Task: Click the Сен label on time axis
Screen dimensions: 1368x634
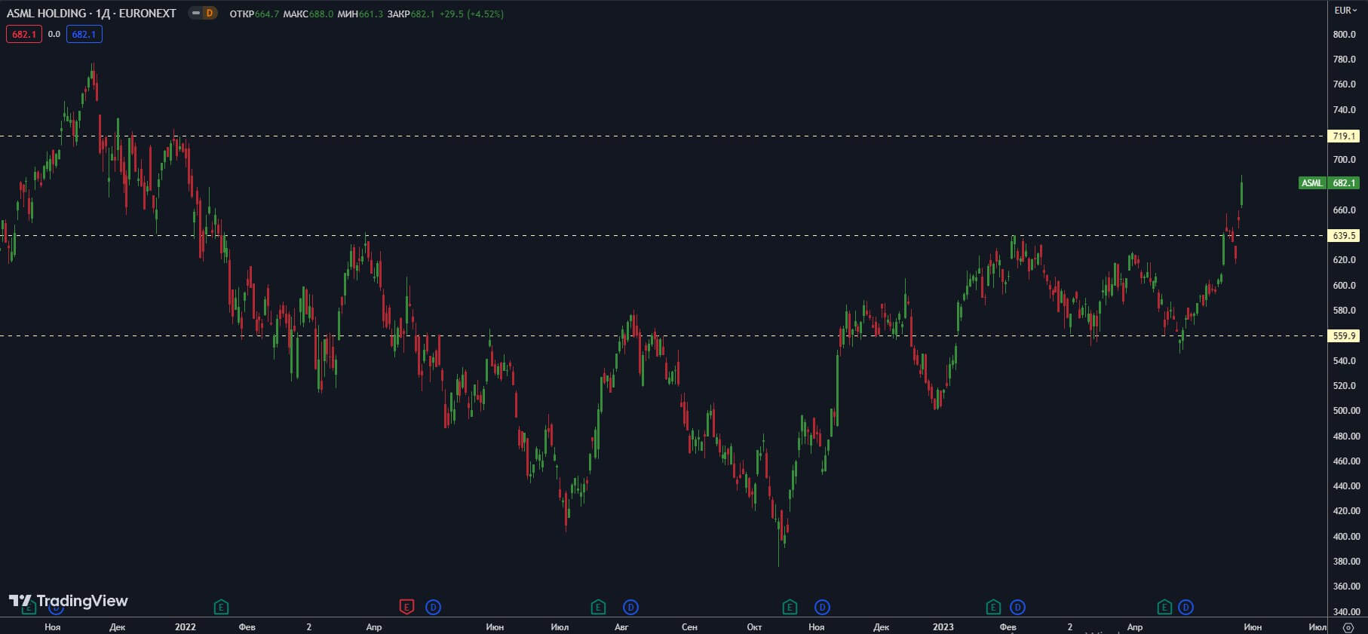Action: pyautogui.click(x=689, y=627)
